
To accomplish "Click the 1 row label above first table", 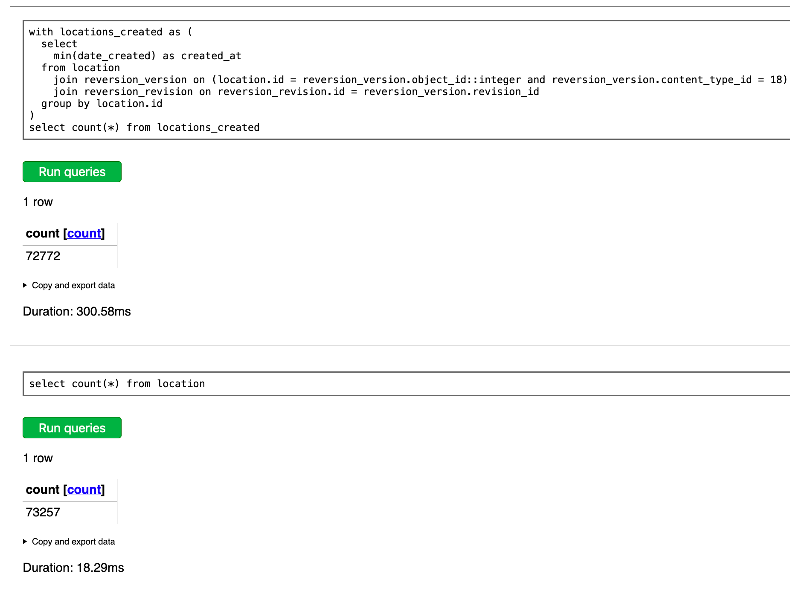I will [38, 202].
